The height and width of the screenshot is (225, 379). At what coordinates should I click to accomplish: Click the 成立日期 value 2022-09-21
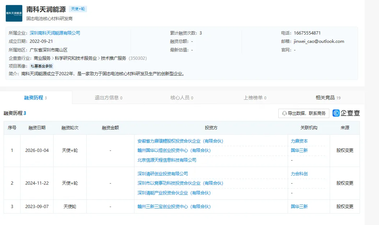point(41,41)
